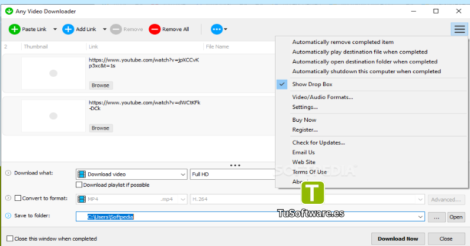
Task: Select Automatically play destination file when completed
Action: (x=360, y=52)
